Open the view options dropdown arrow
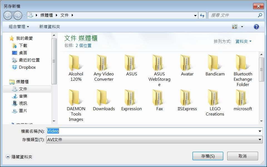 pyautogui.click(x=242, y=27)
